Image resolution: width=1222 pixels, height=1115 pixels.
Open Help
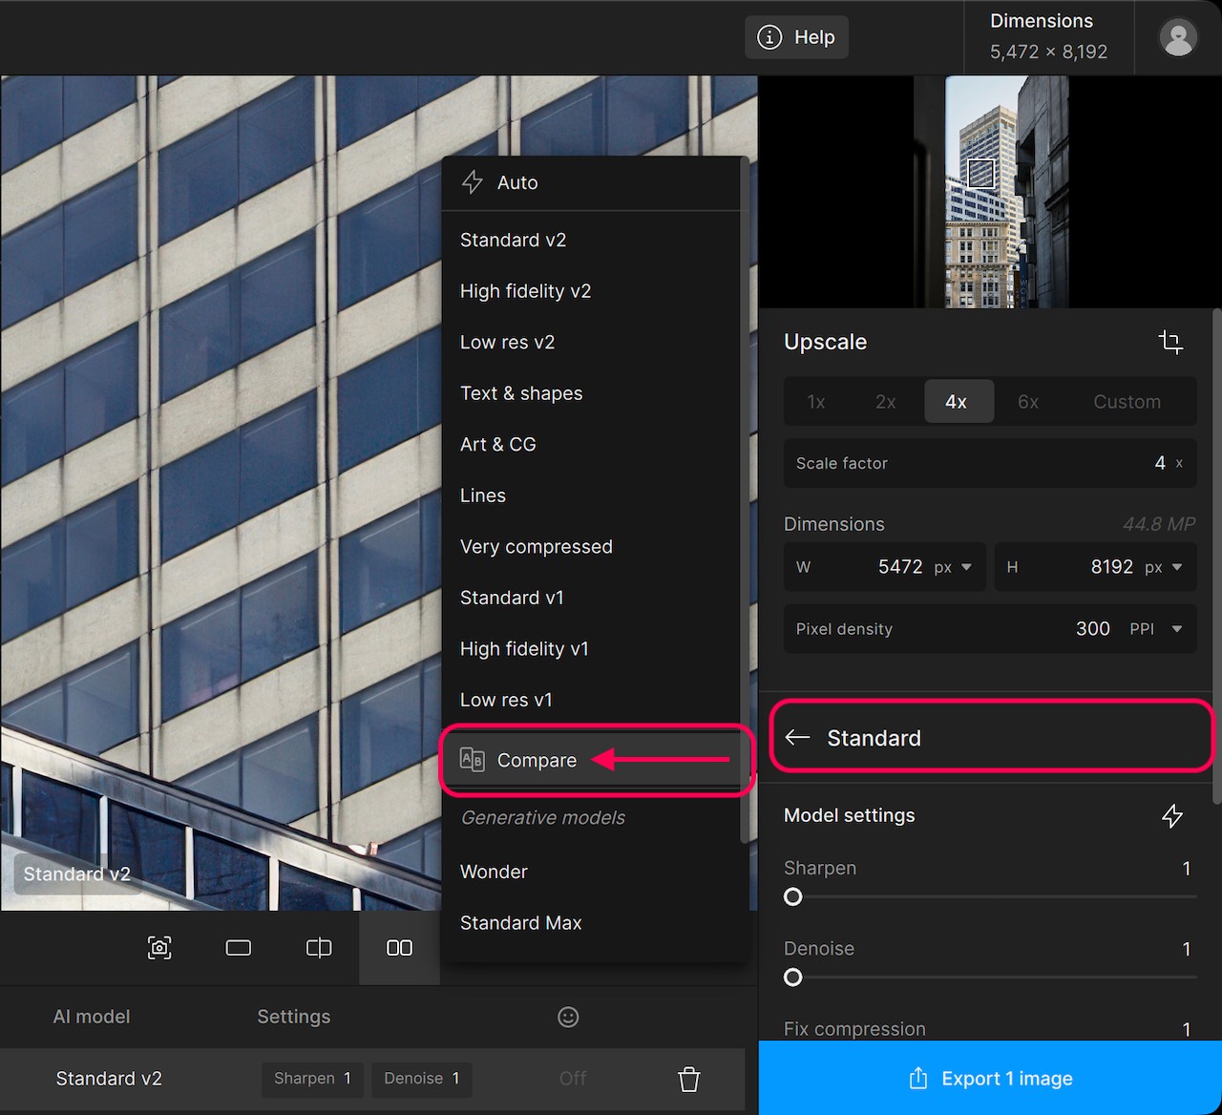[x=796, y=37]
